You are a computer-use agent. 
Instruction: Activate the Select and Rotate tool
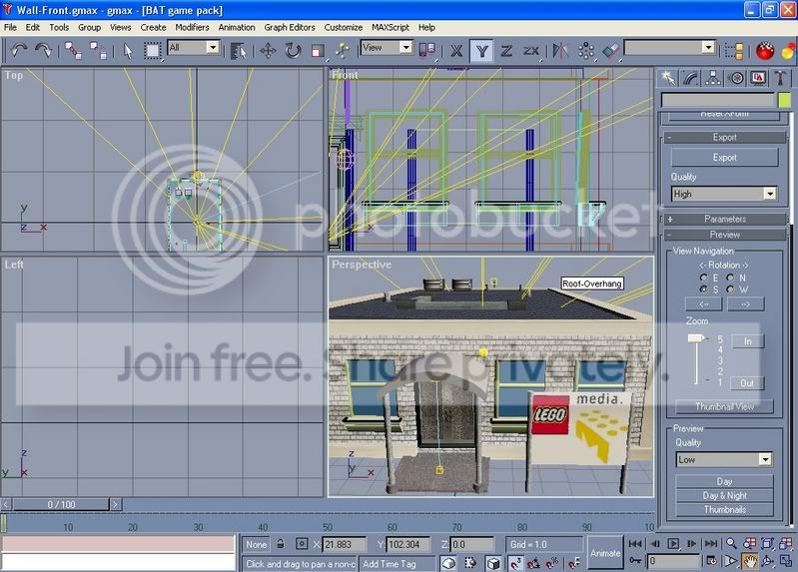(x=293, y=50)
